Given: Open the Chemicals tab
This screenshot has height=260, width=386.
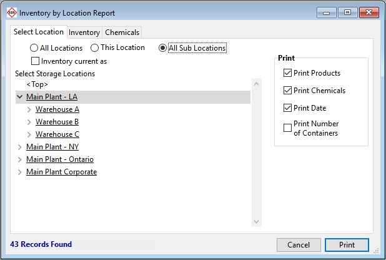Looking at the screenshot, I should 122,32.
